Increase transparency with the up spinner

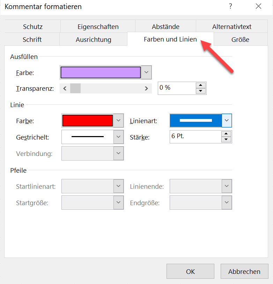(200, 85)
